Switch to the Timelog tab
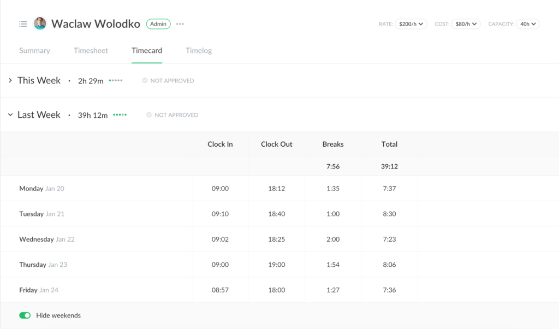The image size is (559, 329). click(199, 51)
